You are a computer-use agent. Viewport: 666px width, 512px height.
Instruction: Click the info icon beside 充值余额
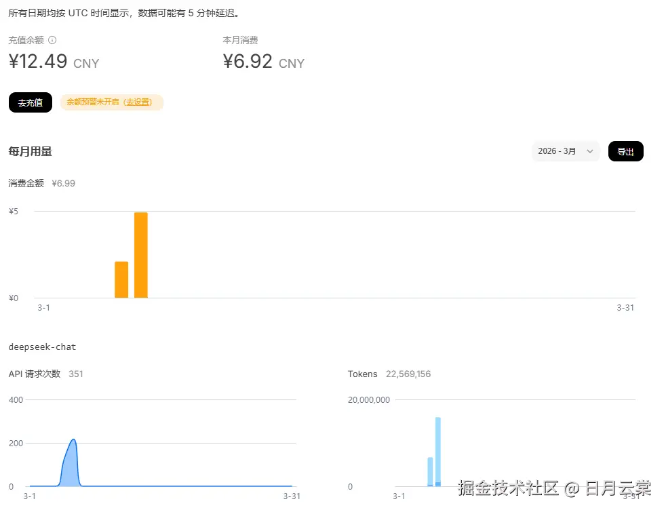[x=52, y=40]
